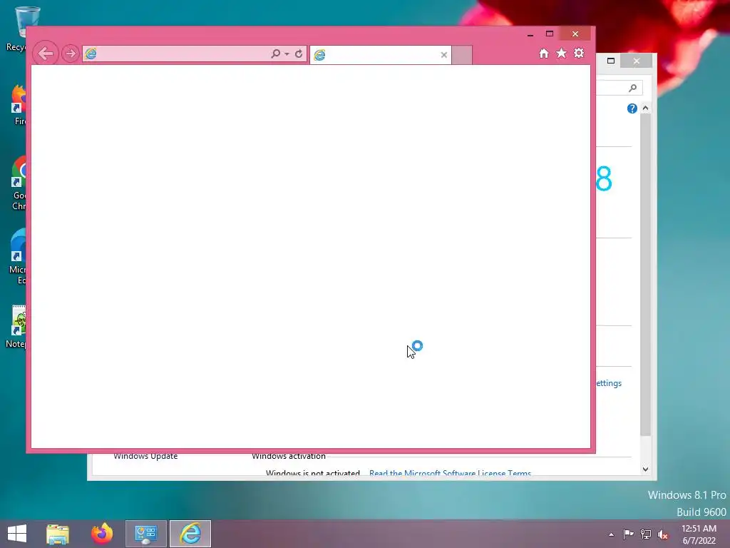The image size is (730, 548).
Task: Click the Internet Explorer taskbar button
Action: pyautogui.click(x=190, y=534)
